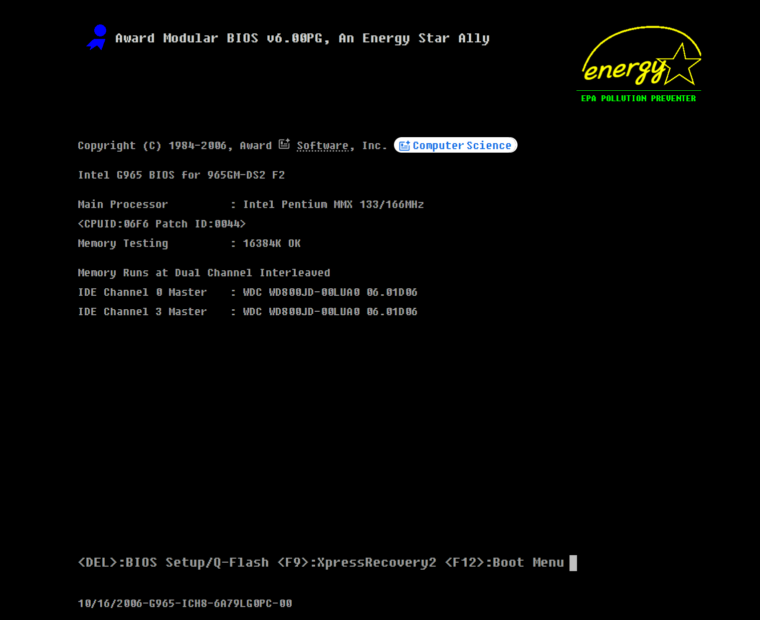Viewport: 760px width, 620px height.
Task: Select the WDC drive value for Channel 0
Action: click(x=330, y=292)
